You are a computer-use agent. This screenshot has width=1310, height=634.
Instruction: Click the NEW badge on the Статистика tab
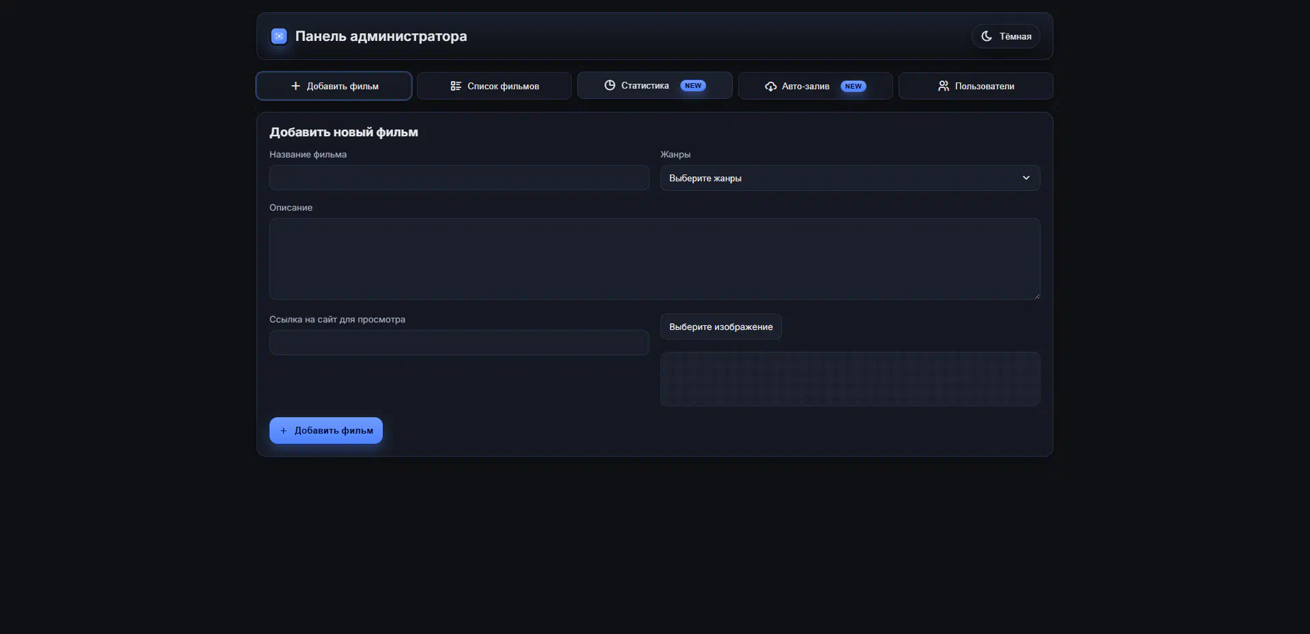[693, 86]
